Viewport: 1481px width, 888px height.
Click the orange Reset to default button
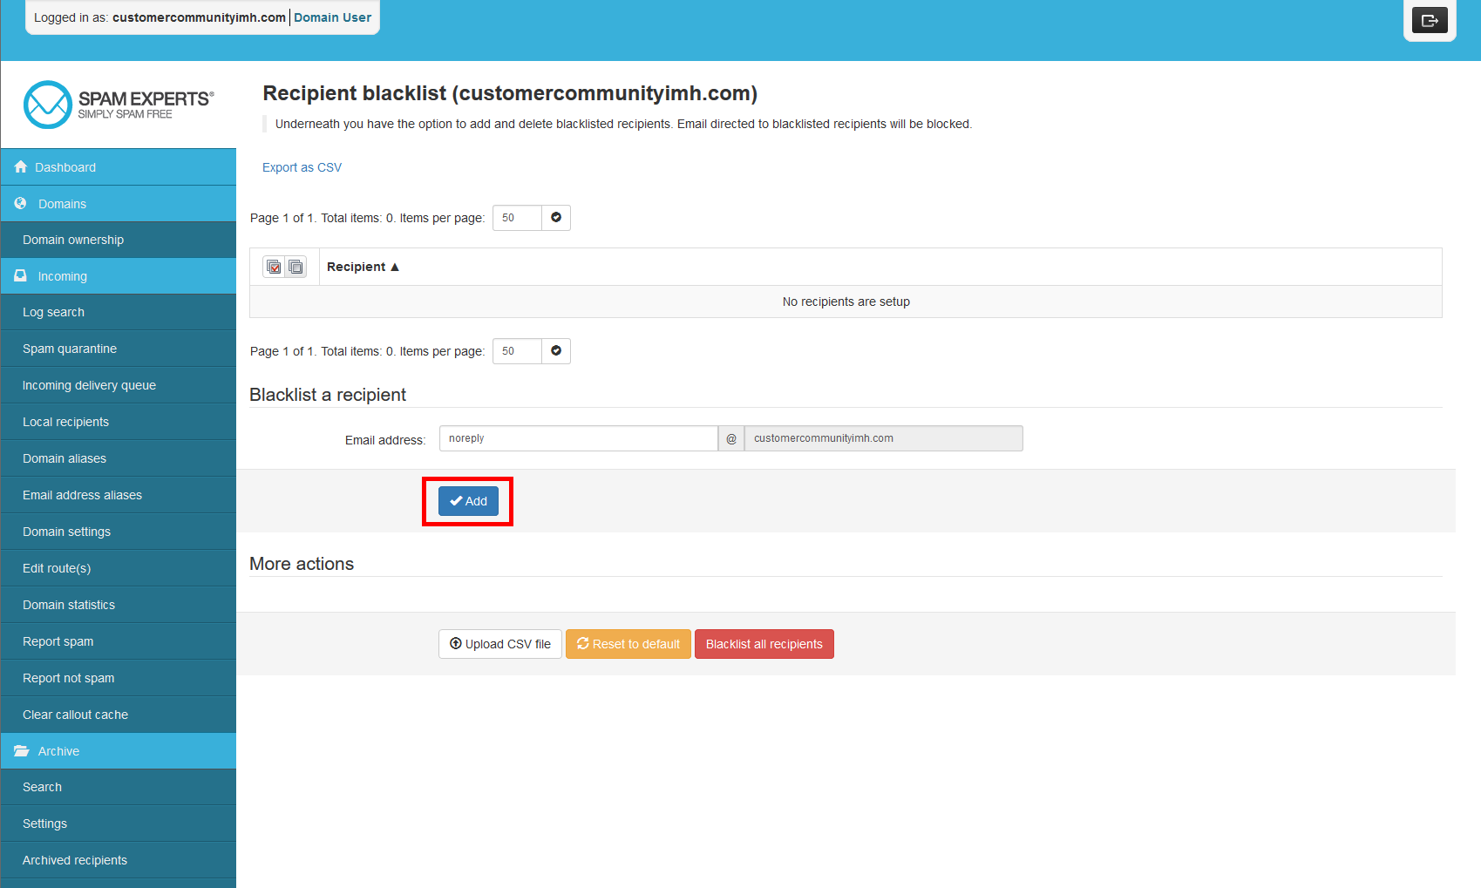point(628,644)
